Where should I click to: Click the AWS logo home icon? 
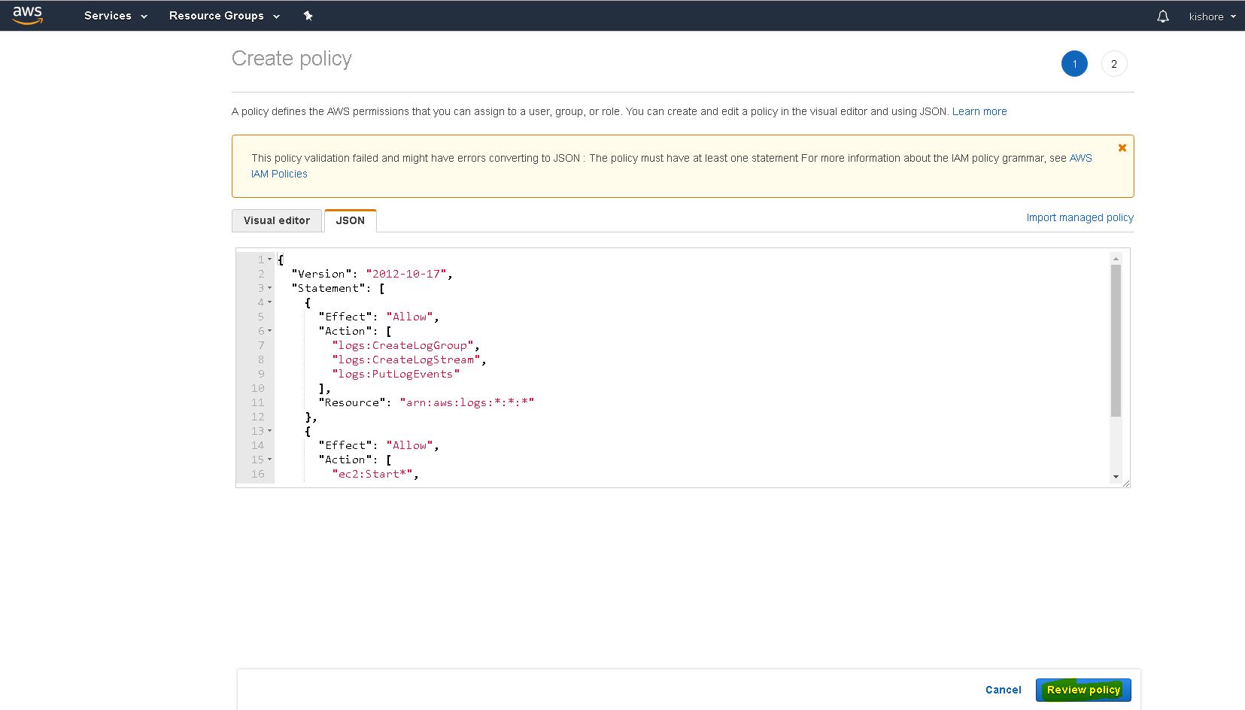[28, 15]
